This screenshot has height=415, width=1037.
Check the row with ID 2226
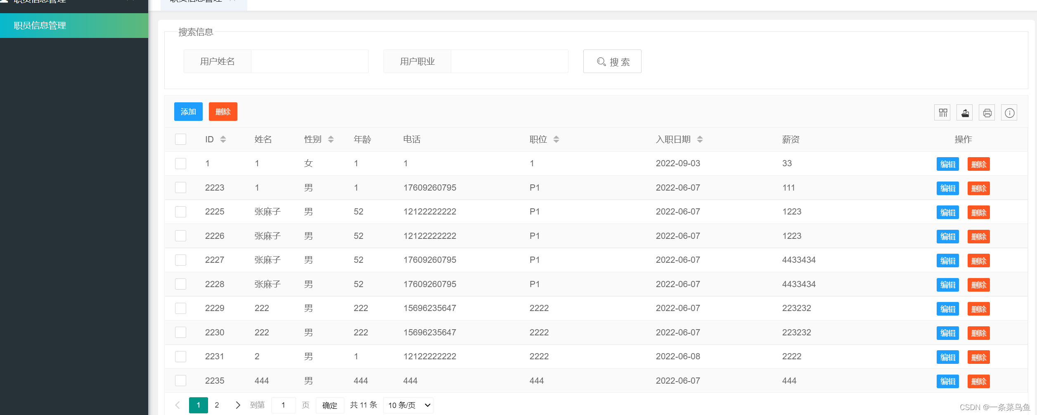pyautogui.click(x=180, y=236)
